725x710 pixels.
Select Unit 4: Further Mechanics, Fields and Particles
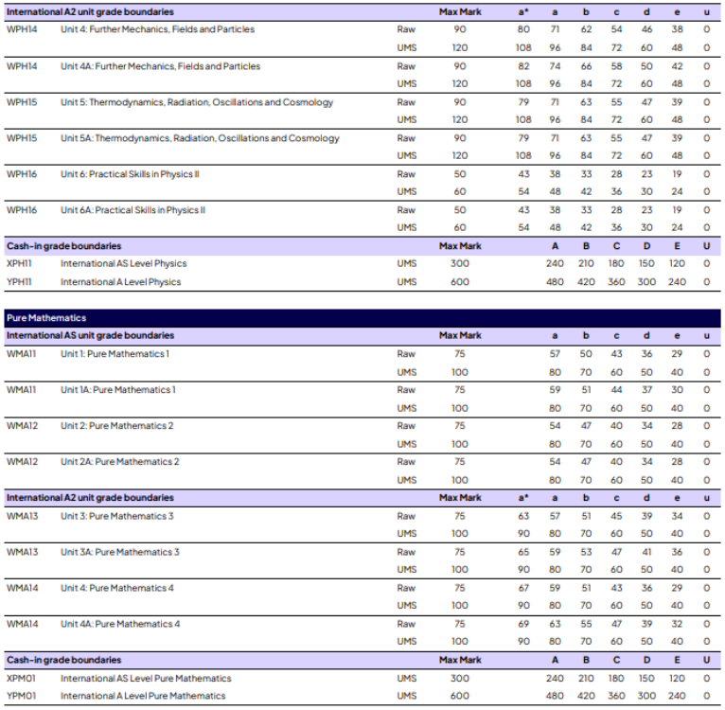point(157,30)
